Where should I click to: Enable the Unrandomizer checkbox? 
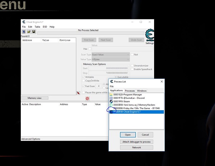point(132,66)
